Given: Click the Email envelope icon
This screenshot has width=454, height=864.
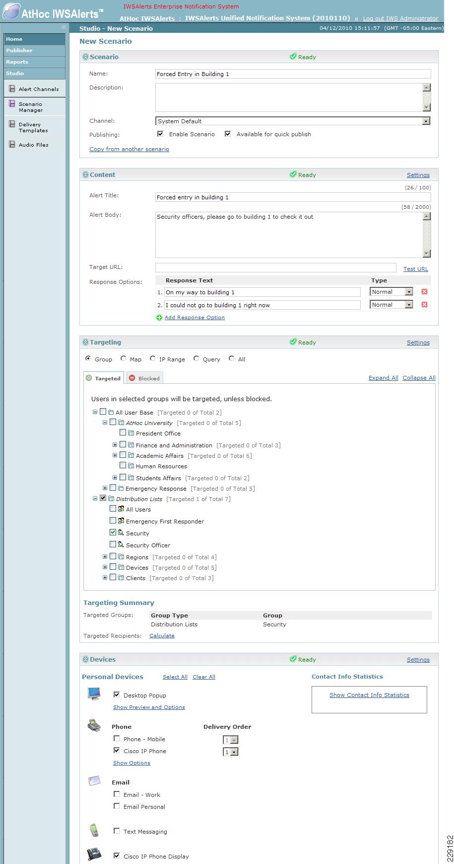Looking at the screenshot, I should 94,781.
